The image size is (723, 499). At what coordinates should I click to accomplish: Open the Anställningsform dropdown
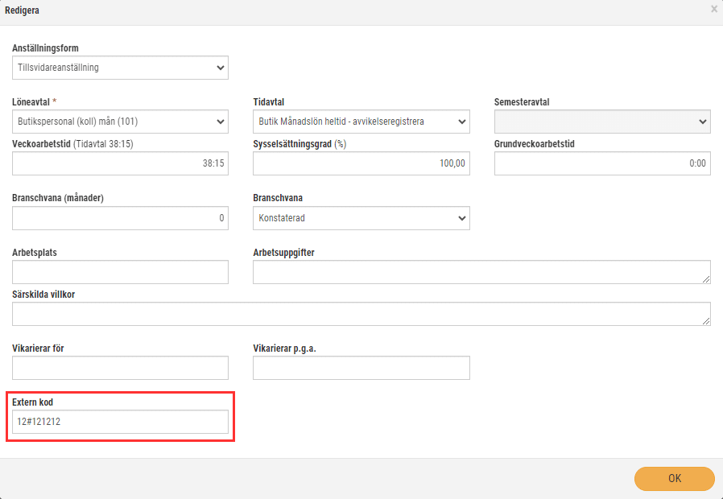[120, 68]
